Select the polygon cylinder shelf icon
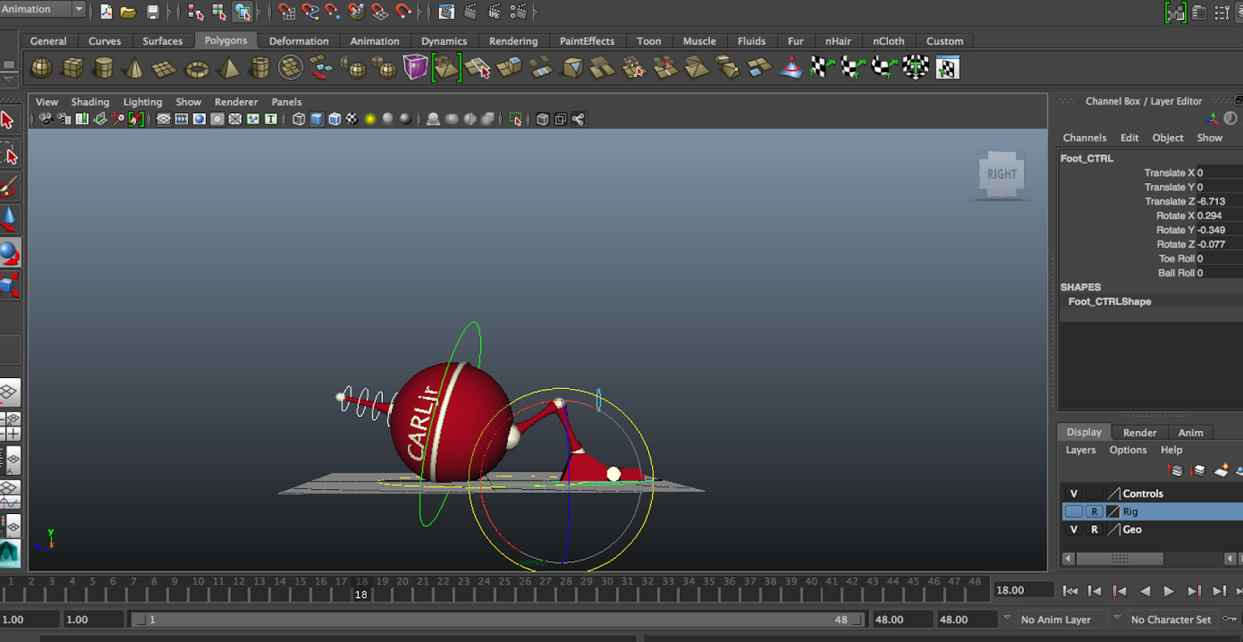 point(103,68)
